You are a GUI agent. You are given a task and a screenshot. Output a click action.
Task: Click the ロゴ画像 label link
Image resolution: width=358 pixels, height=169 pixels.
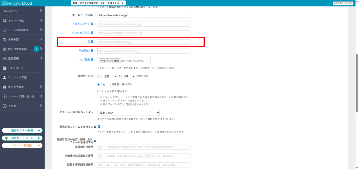pyautogui.click(x=85, y=60)
